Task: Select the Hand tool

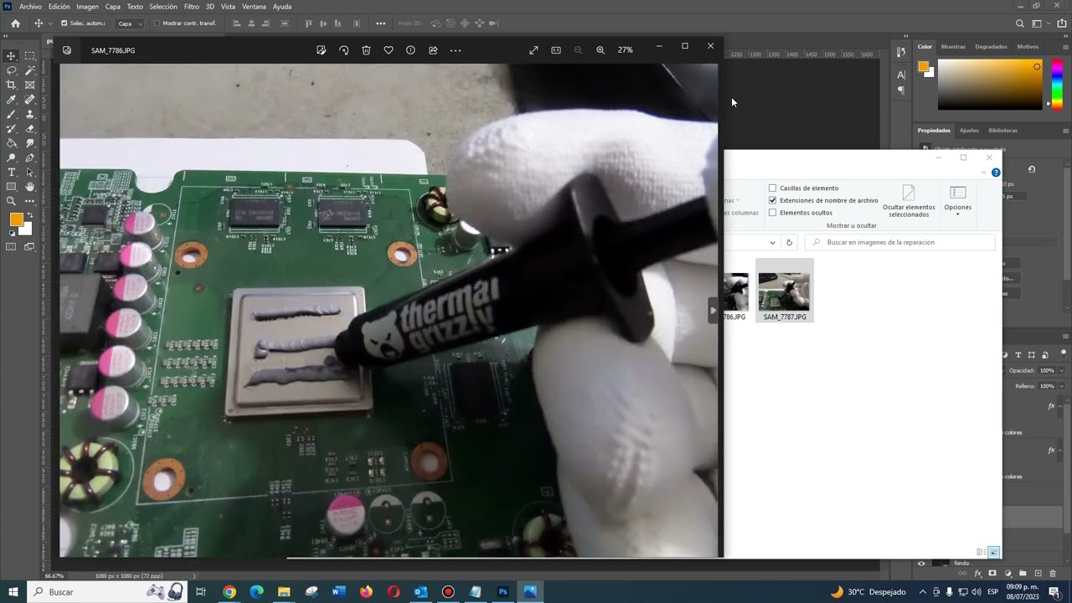Action: 30,186
